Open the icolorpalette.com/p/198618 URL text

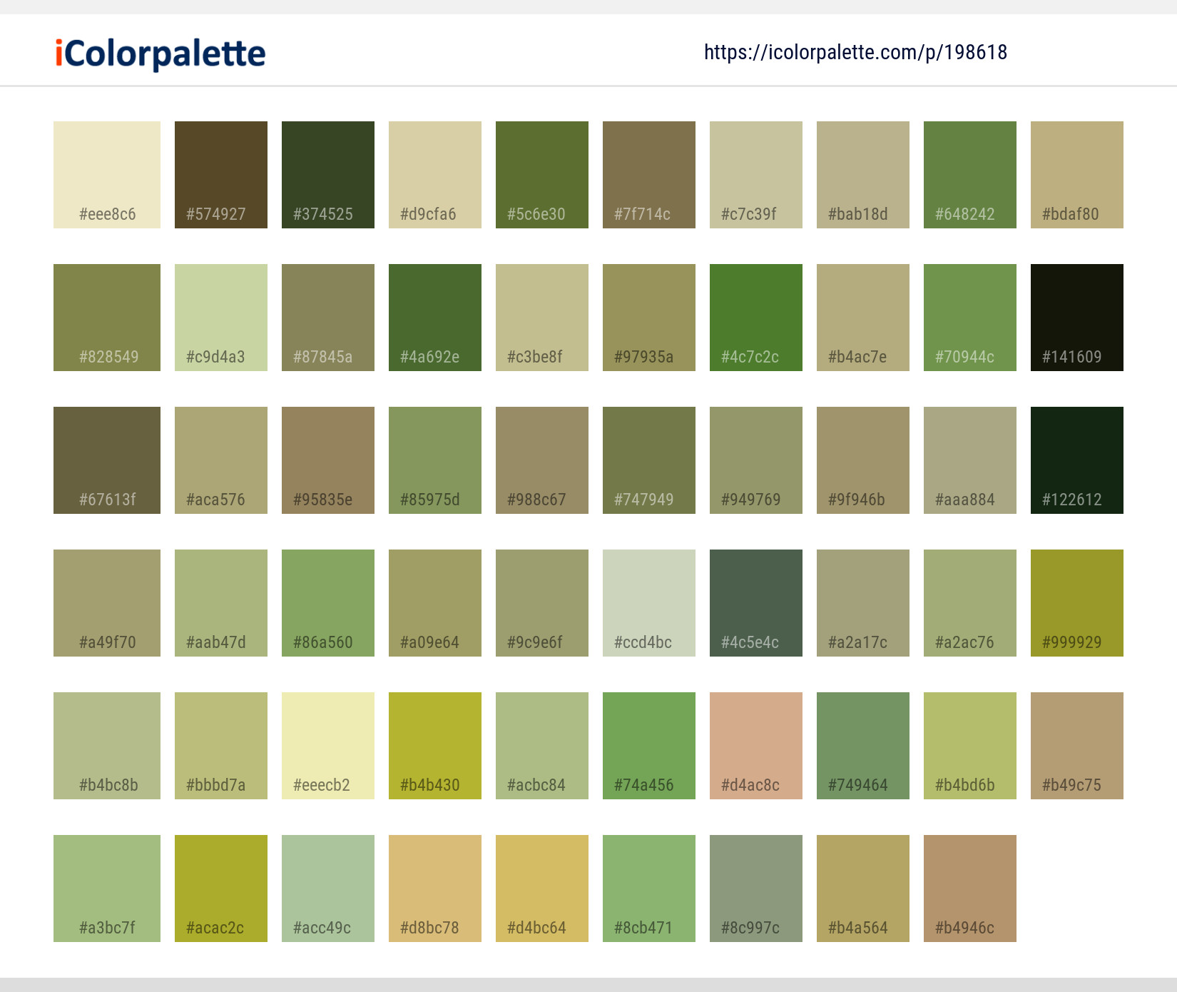click(x=855, y=52)
